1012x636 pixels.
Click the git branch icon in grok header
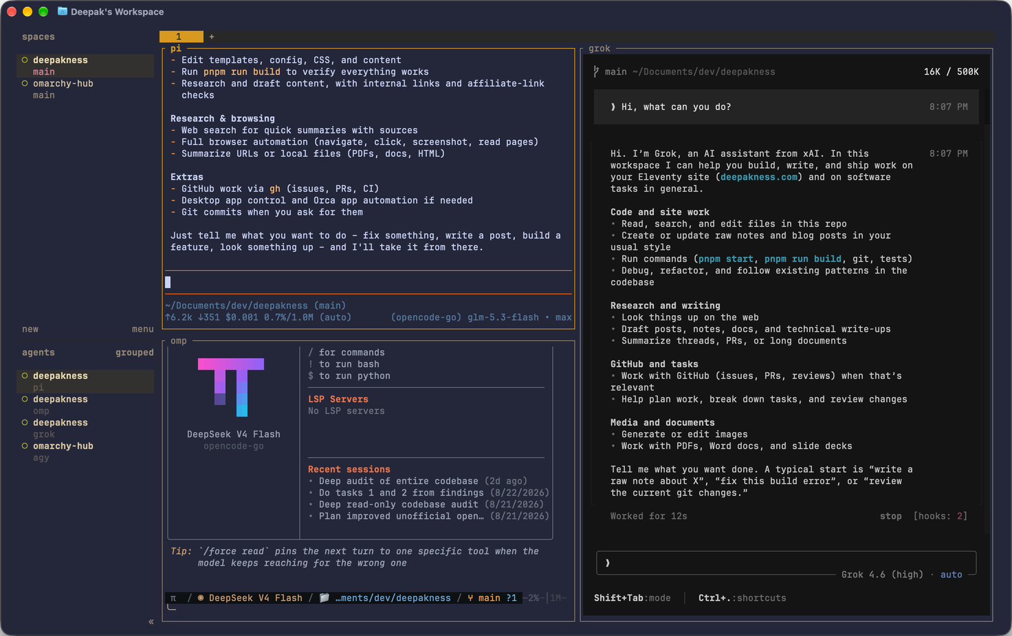click(x=596, y=72)
